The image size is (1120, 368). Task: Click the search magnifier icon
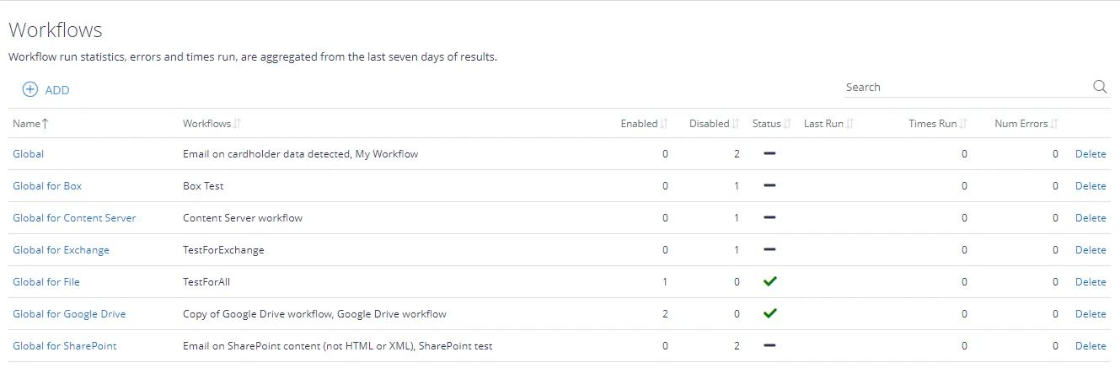pos(1100,87)
